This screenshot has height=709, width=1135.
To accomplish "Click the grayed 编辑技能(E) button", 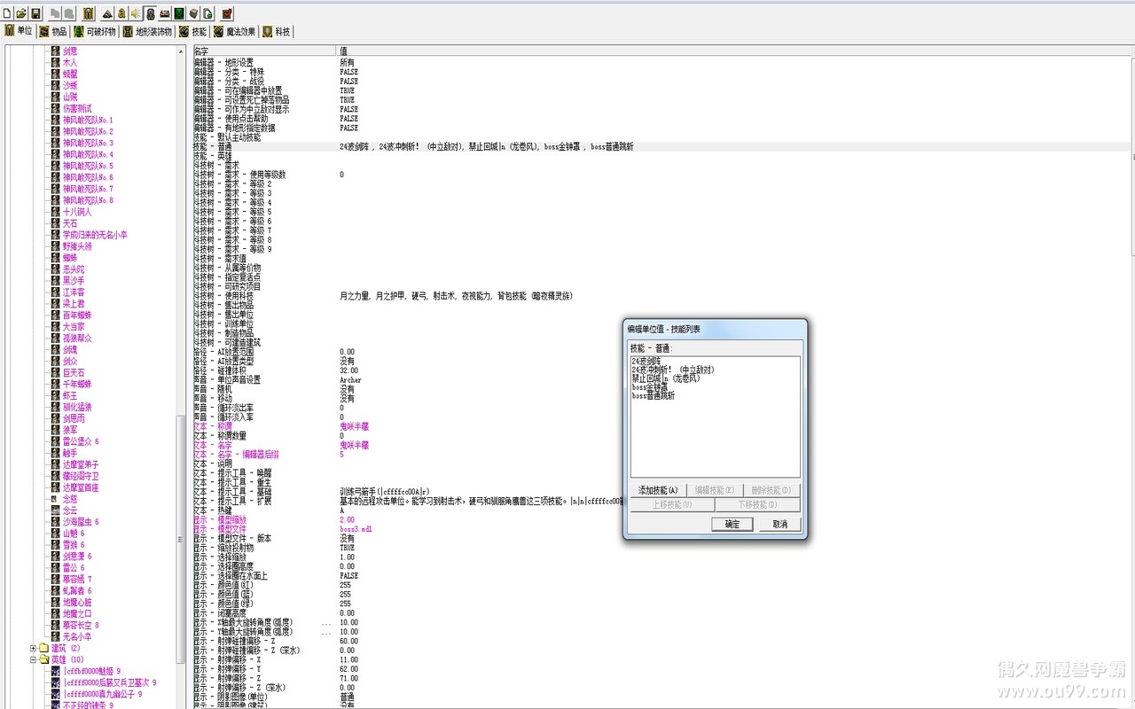I will (x=715, y=490).
